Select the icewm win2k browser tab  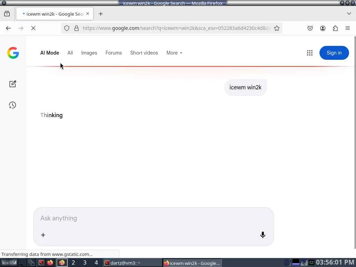pyautogui.click(x=55, y=14)
